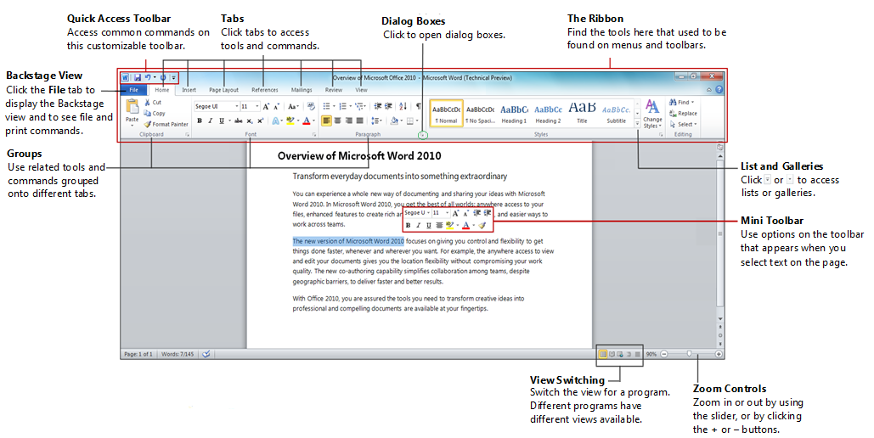Increase indent in the ribbon Paragraph group
The image size is (874, 438).
coord(388,106)
